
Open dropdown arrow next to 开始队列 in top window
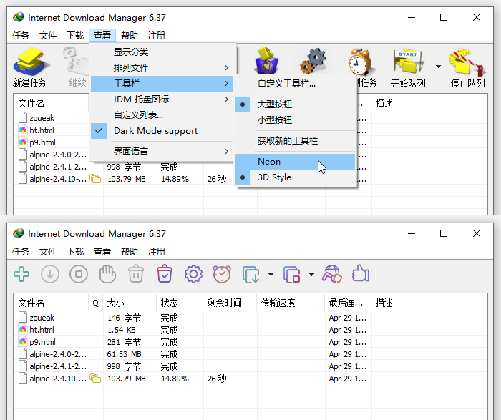(x=438, y=67)
